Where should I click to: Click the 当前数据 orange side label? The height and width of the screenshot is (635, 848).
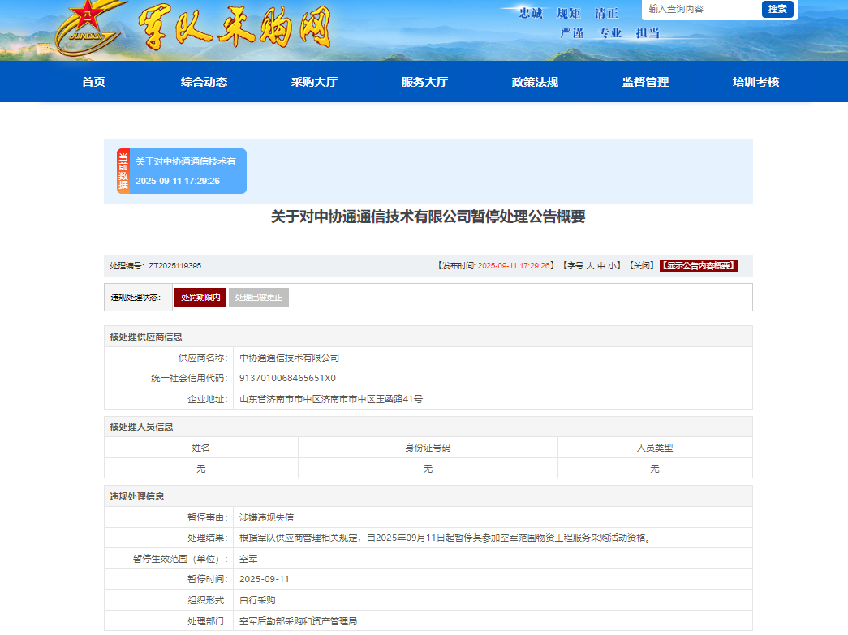(x=123, y=171)
